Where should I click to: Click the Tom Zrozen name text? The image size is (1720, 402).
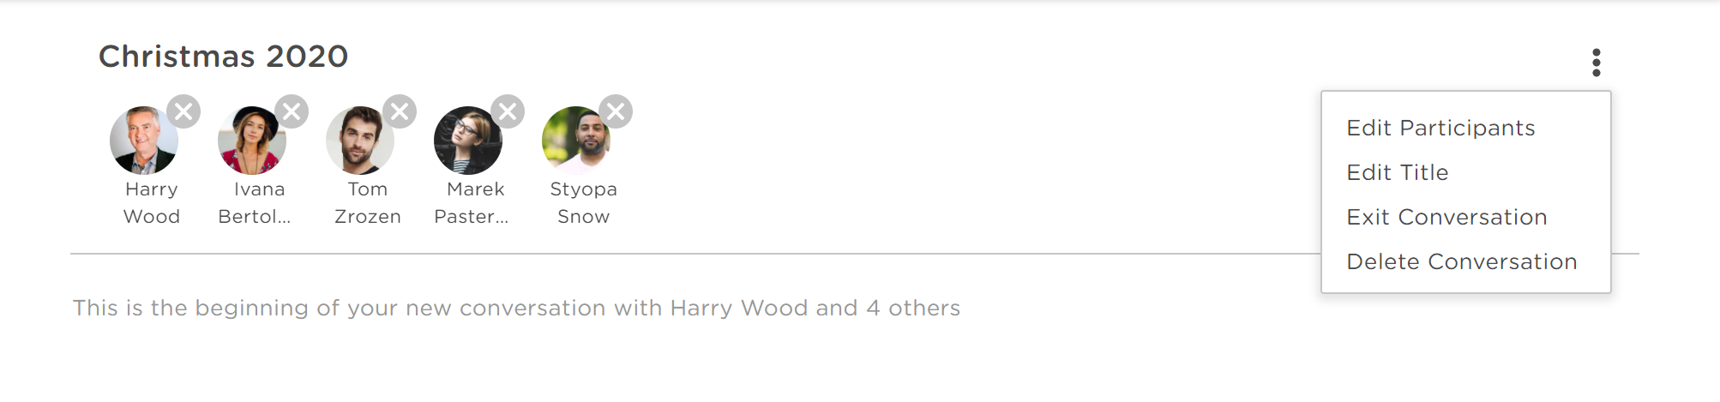(368, 203)
